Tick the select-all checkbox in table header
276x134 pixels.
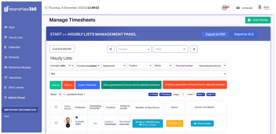point(56,107)
